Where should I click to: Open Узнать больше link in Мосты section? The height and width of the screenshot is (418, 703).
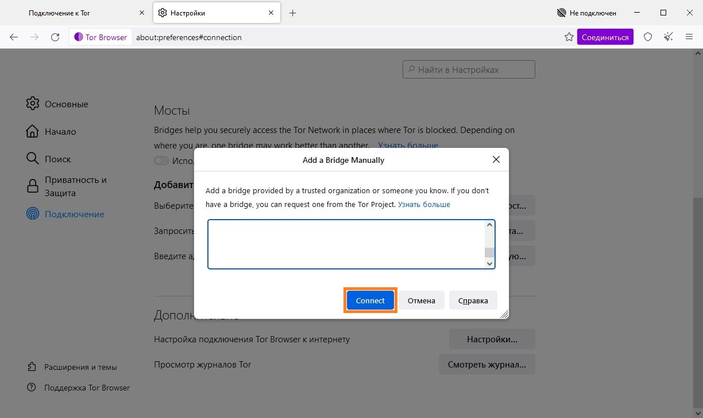407,146
